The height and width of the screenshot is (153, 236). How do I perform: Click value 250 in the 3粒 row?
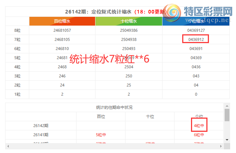point(129,76)
